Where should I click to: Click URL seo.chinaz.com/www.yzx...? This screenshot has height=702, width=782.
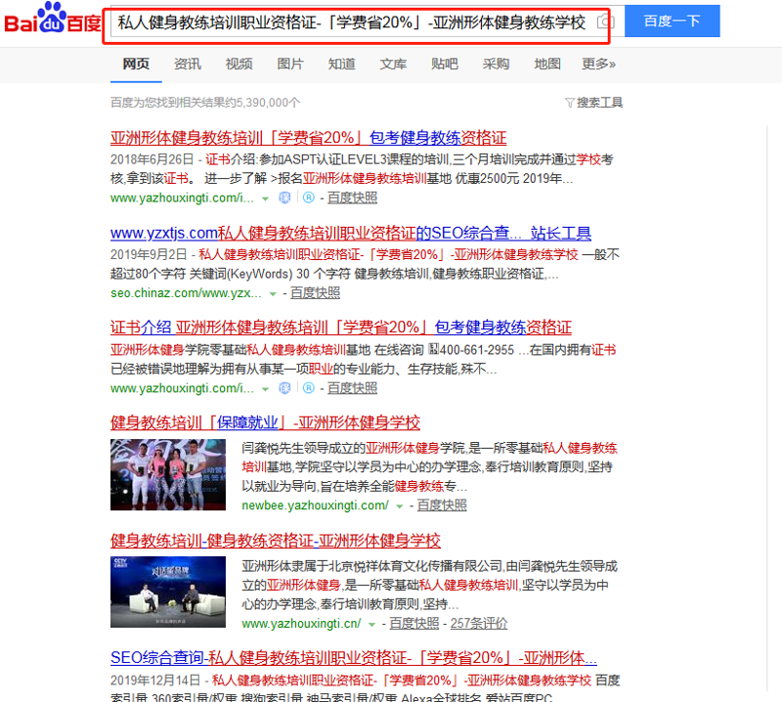point(186,293)
